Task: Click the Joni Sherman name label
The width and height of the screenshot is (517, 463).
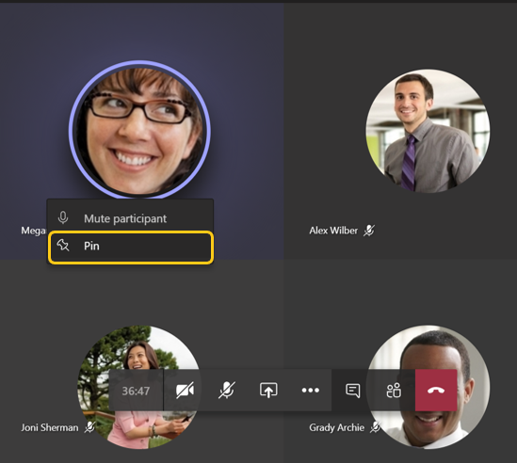Action: [x=50, y=428]
